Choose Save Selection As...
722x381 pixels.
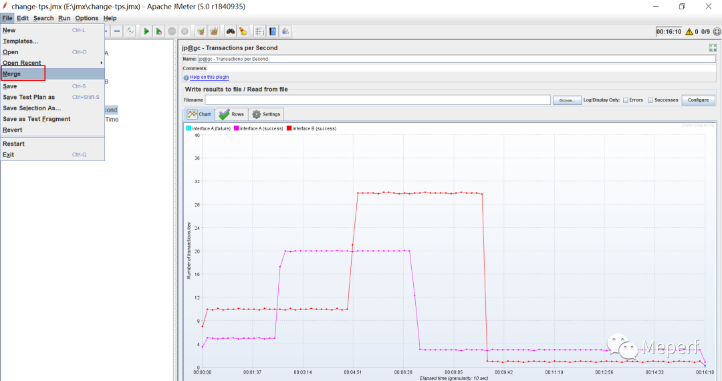[x=53, y=108]
